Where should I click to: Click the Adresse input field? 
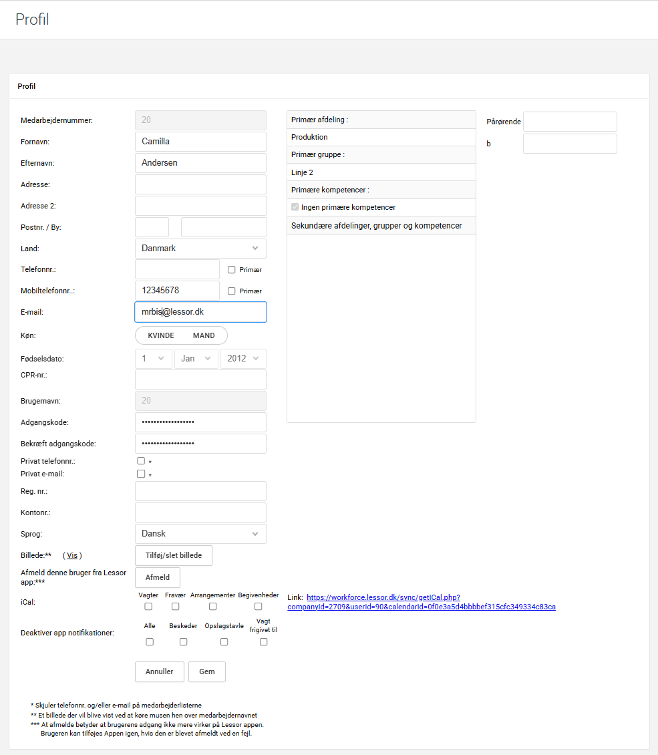200,184
